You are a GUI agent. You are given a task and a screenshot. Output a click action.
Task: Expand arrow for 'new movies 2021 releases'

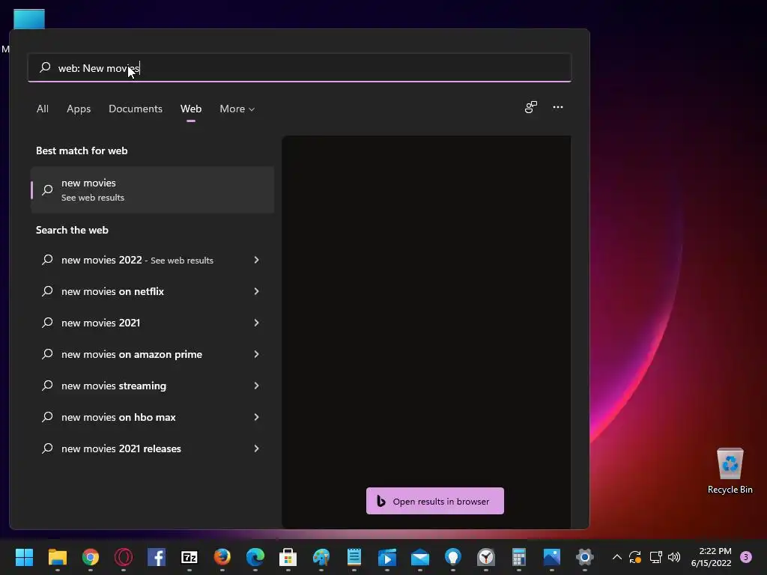[256, 448]
